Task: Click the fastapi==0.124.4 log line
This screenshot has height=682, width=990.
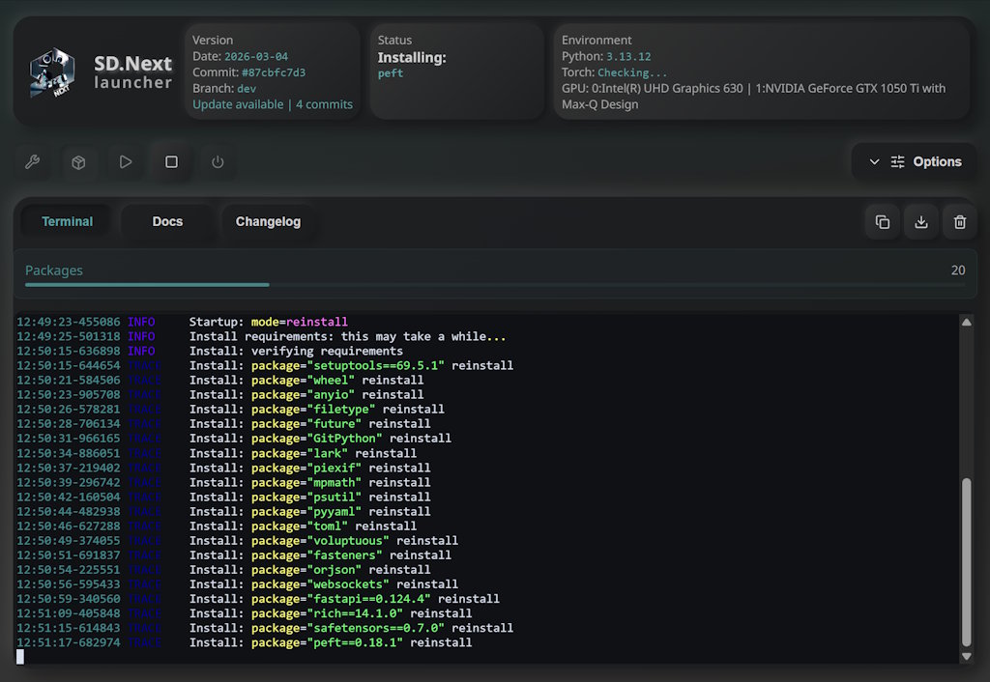Action: (x=258, y=598)
